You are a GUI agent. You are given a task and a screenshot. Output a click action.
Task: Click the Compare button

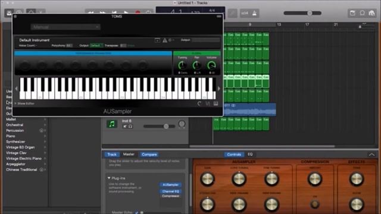click(x=149, y=155)
